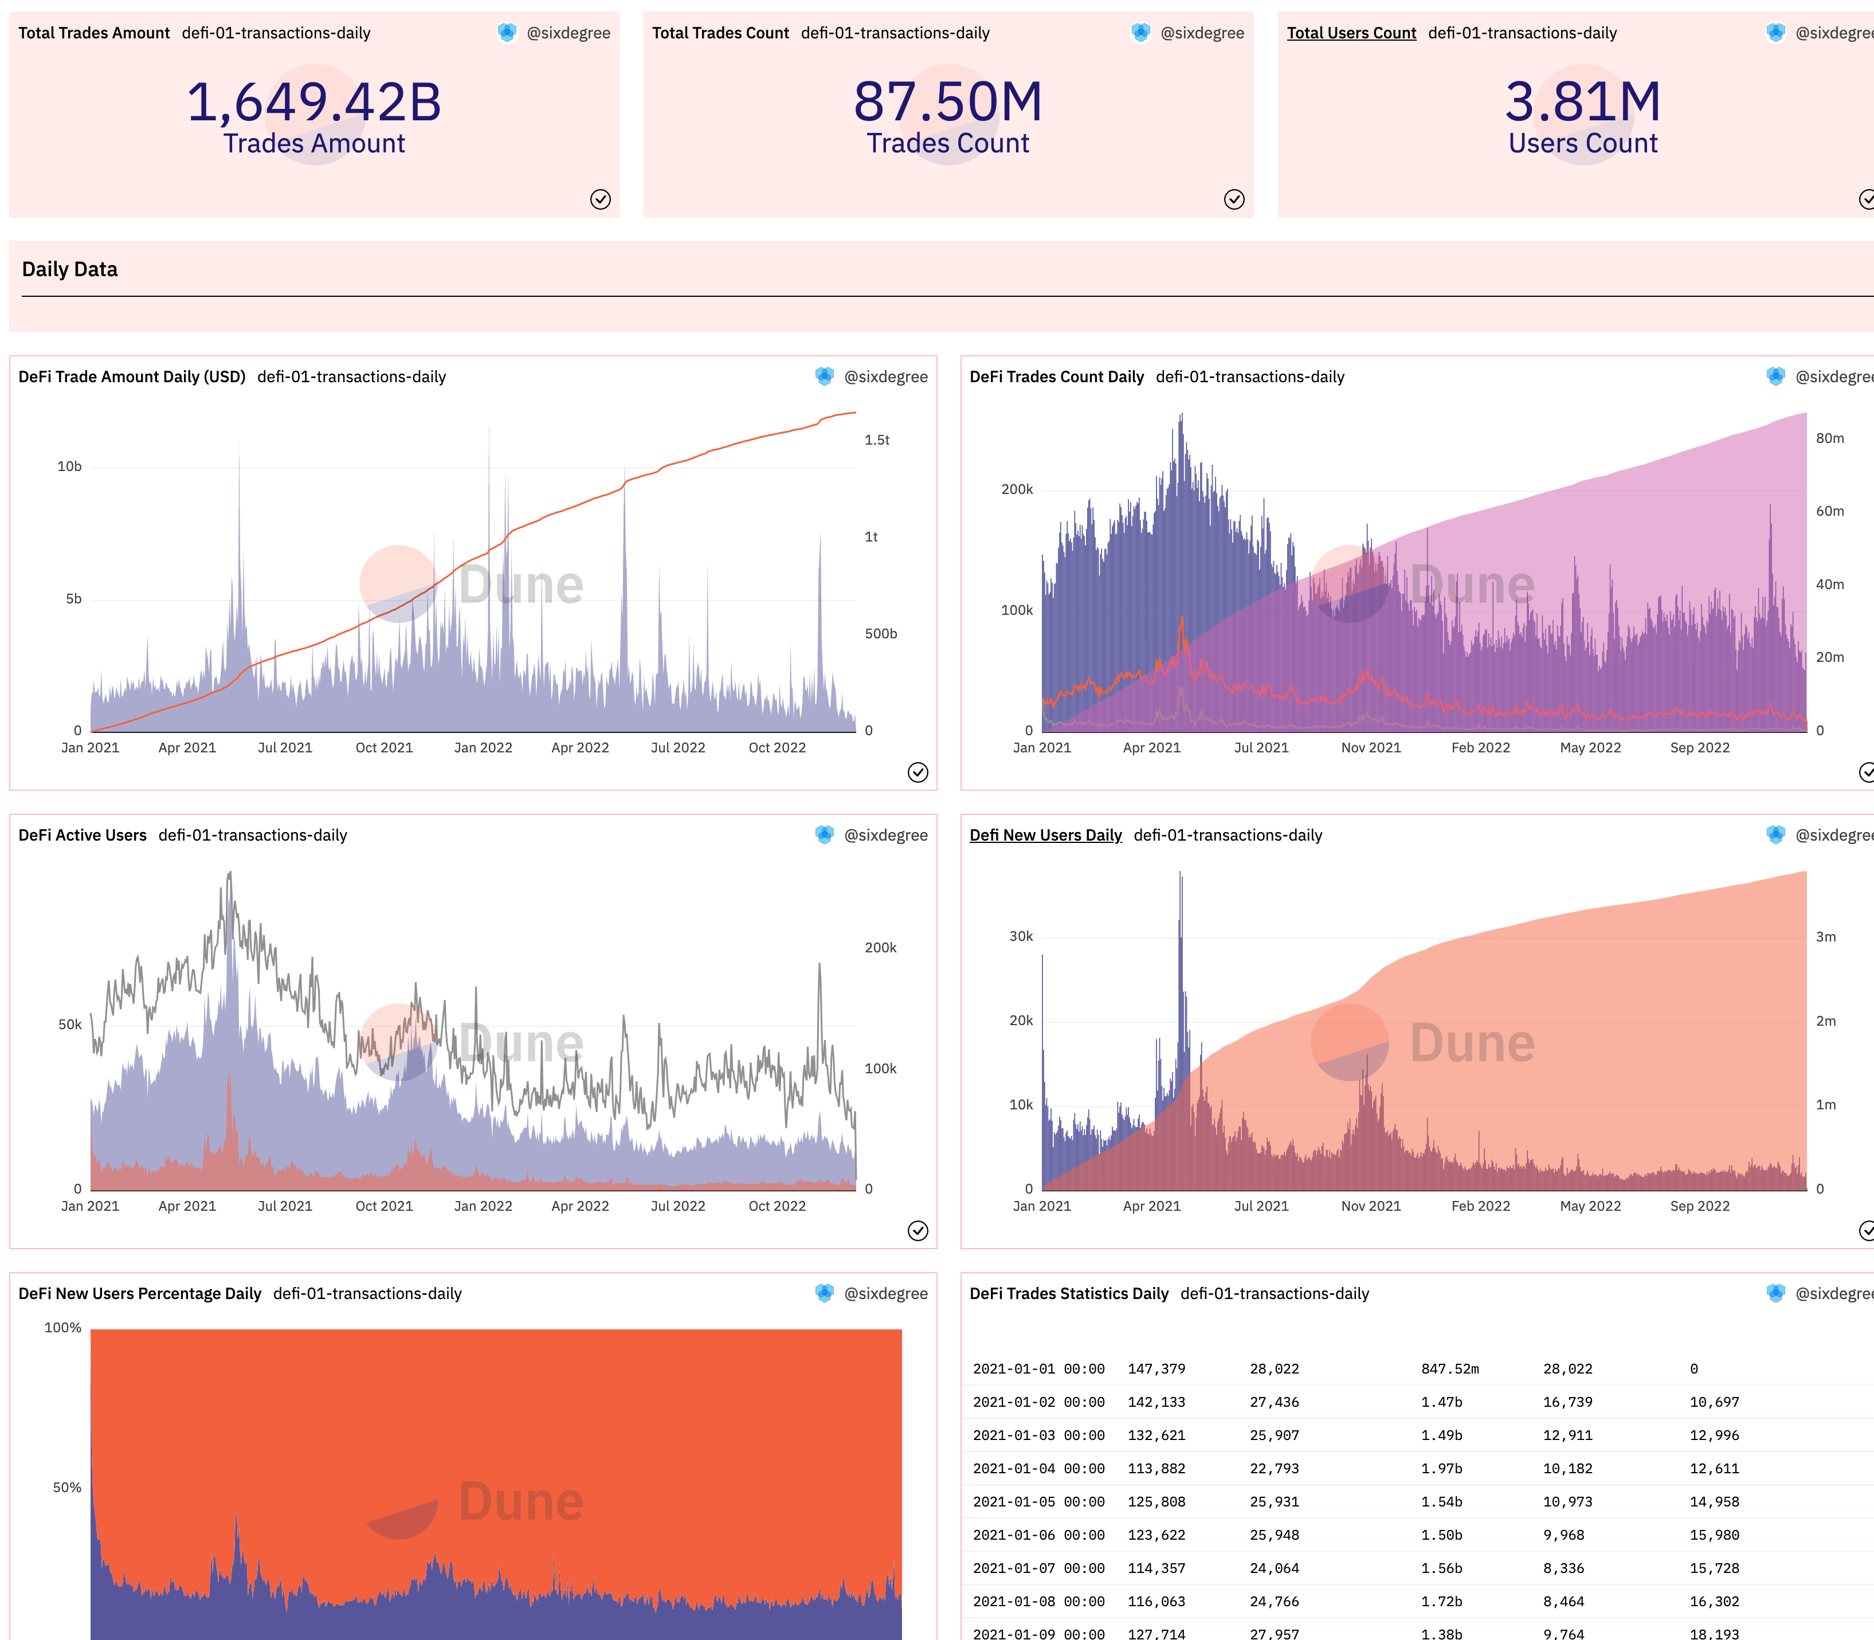The width and height of the screenshot is (1874, 1640).
Task: Open DeFi Trades Statistics Daily title
Action: pos(1069,1294)
